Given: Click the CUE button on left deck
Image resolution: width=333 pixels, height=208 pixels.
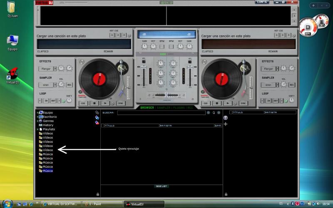Looking at the screenshot, I should click(x=83, y=103).
